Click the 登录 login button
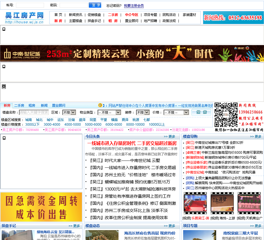This screenshot has width=264, height=240. pyautogui.click(x=95, y=5)
